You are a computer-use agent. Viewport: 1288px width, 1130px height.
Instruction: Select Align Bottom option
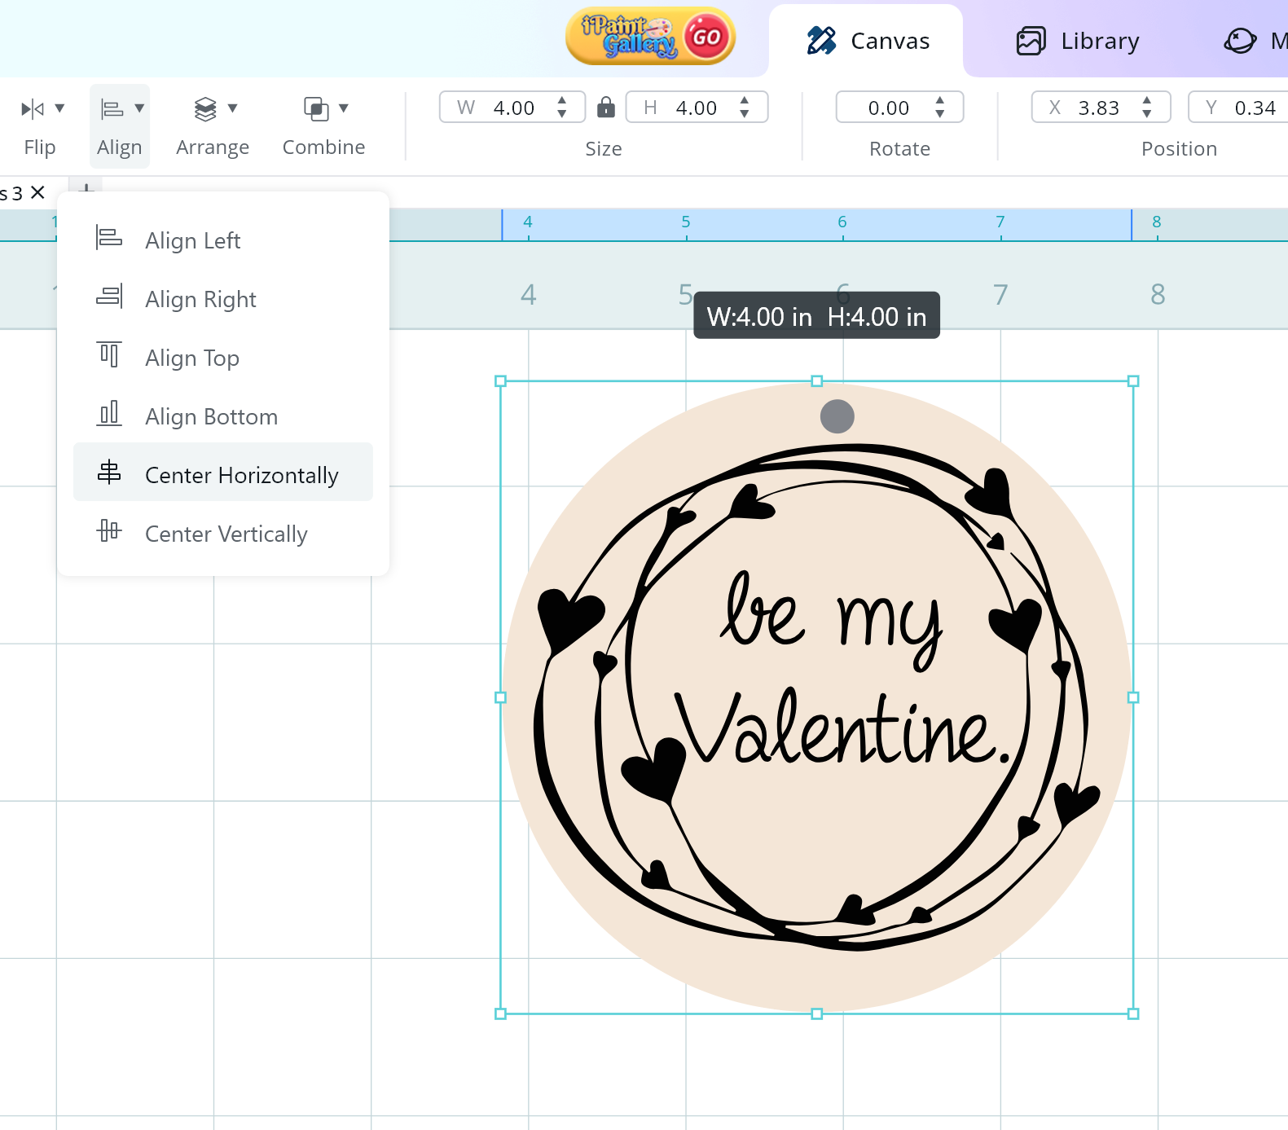211,416
